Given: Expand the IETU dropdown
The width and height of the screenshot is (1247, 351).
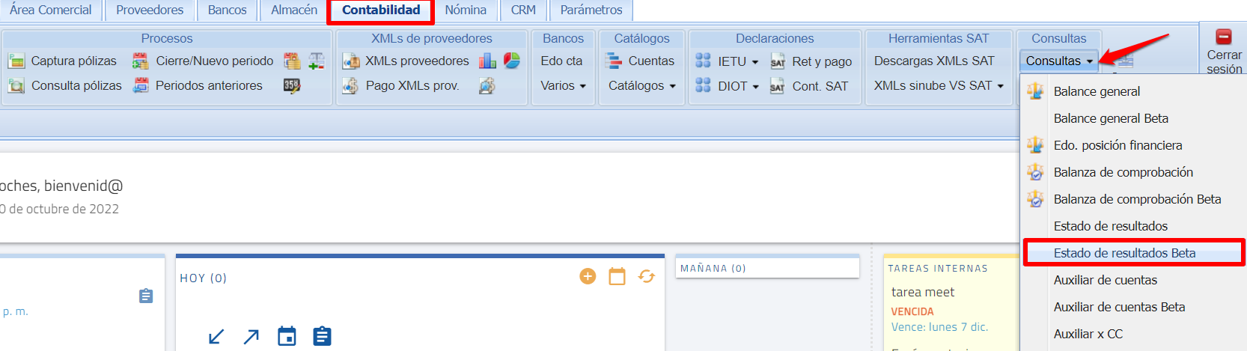Looking at the screenshot, I should click(x=755, y=62).
